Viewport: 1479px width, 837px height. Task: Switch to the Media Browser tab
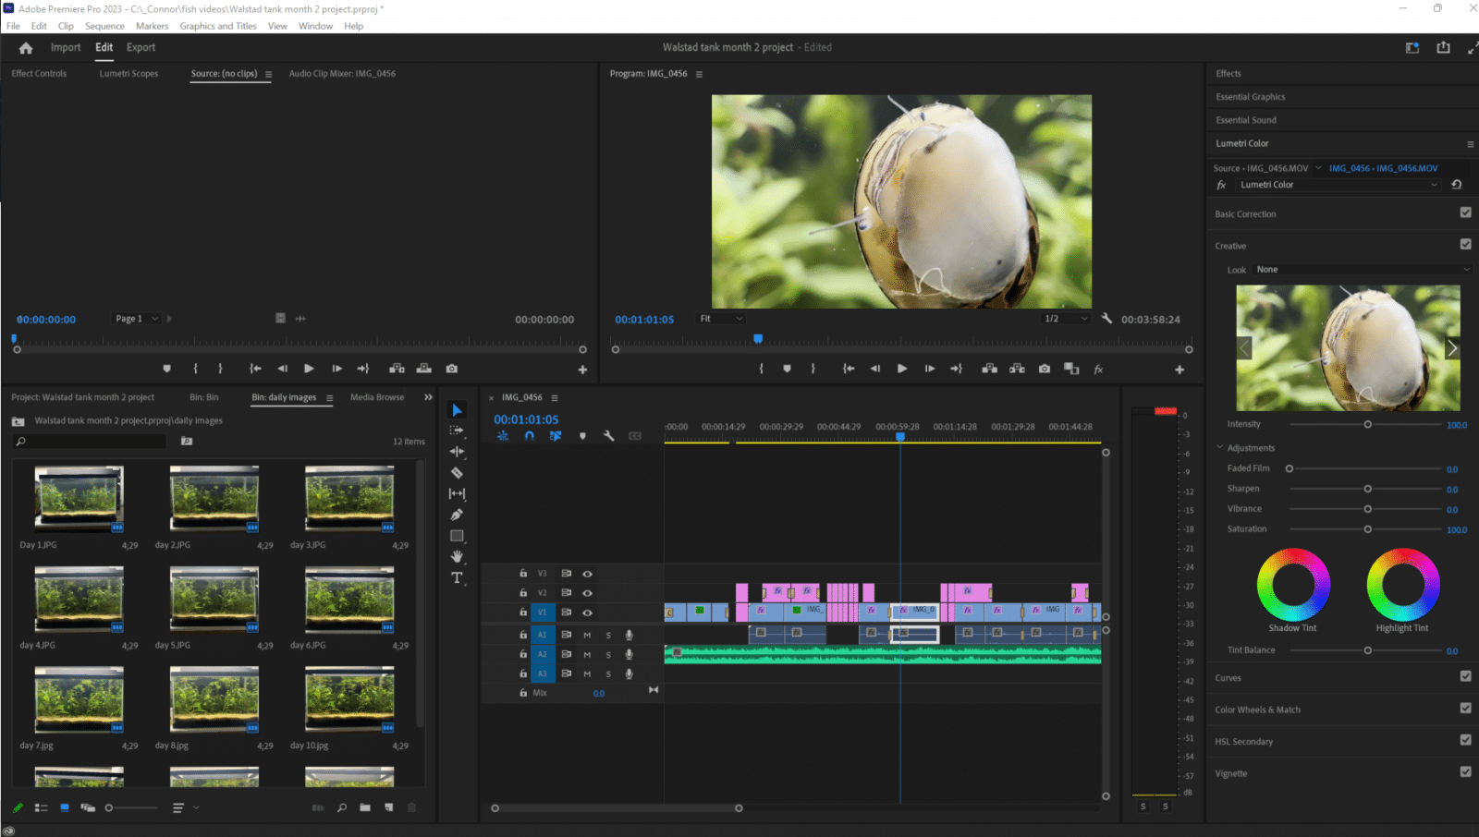(x=377, y=397)
